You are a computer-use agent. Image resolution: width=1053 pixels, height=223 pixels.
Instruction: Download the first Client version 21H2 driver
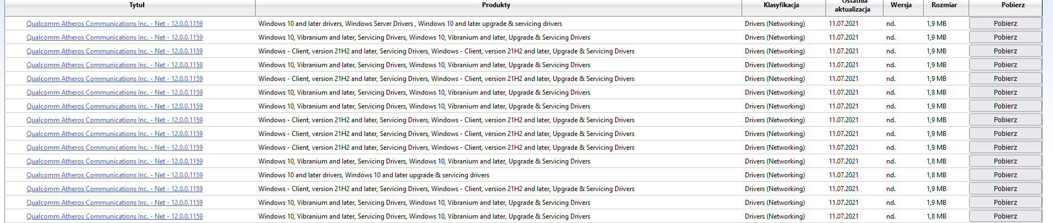pos(1005,51)
